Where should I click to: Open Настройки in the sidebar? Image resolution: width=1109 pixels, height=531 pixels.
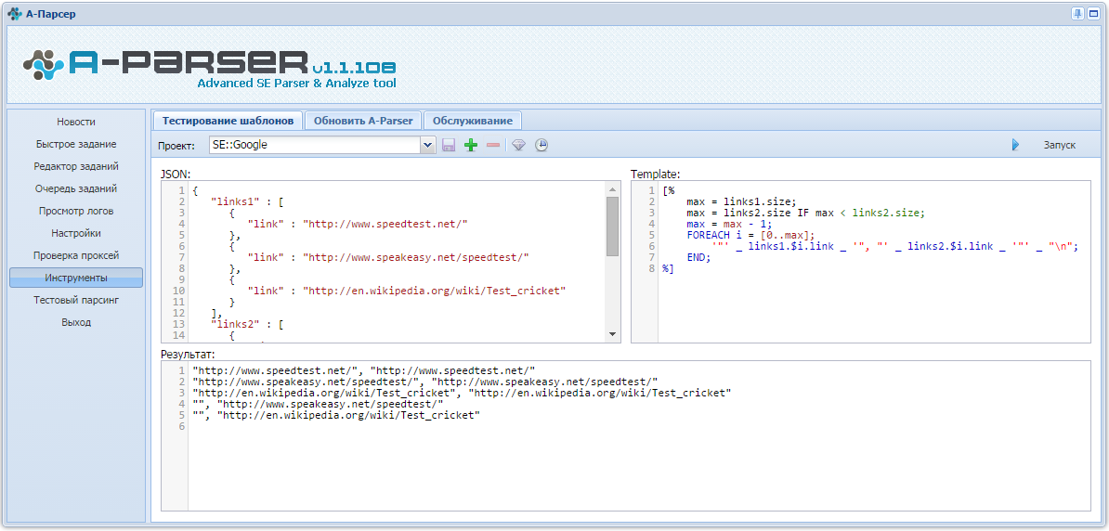75,233
